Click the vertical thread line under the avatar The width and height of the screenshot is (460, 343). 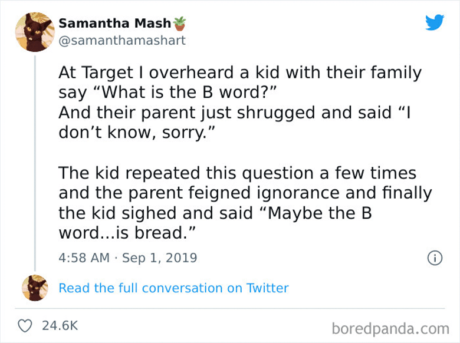35,158
